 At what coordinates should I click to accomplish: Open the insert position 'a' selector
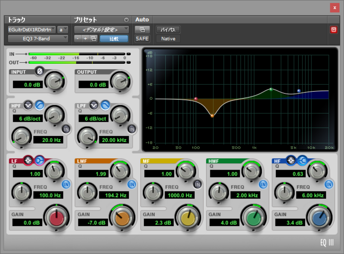[x=63, y=30]
